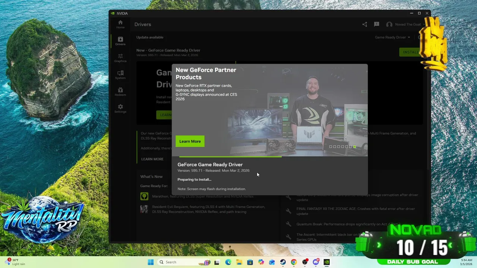
Task: Open the weather widget showing 56°F
Action: [x=15, y=262]
